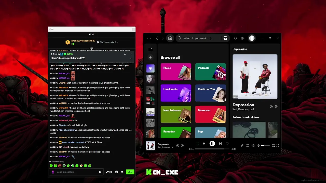Mute Spotify with the speaker icon

258,146
